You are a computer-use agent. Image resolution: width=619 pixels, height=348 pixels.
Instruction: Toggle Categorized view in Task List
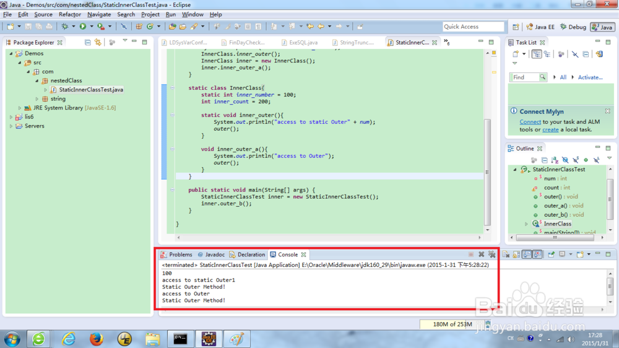(x=537, y=54)
